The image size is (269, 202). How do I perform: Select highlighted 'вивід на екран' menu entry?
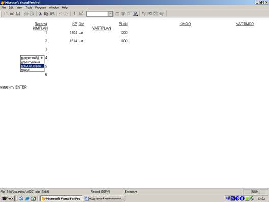32,66
